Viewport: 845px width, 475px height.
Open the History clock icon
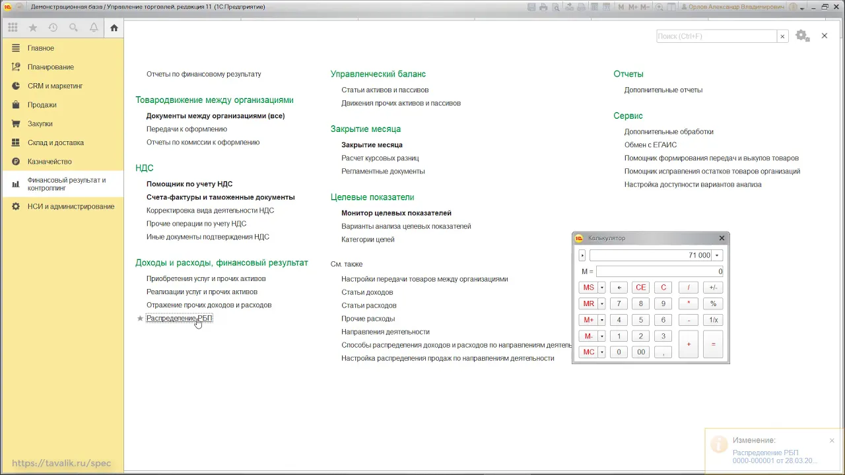point(53,28)
